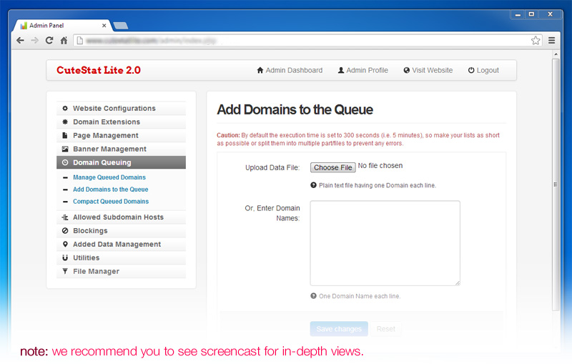The height and width of the screenshot is (364, 572).
Task: Minimize the browser window
Action: (x=518, y=14)
